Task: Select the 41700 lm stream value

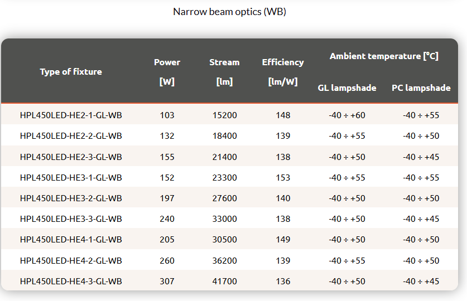Action: [x=224, y=281]
